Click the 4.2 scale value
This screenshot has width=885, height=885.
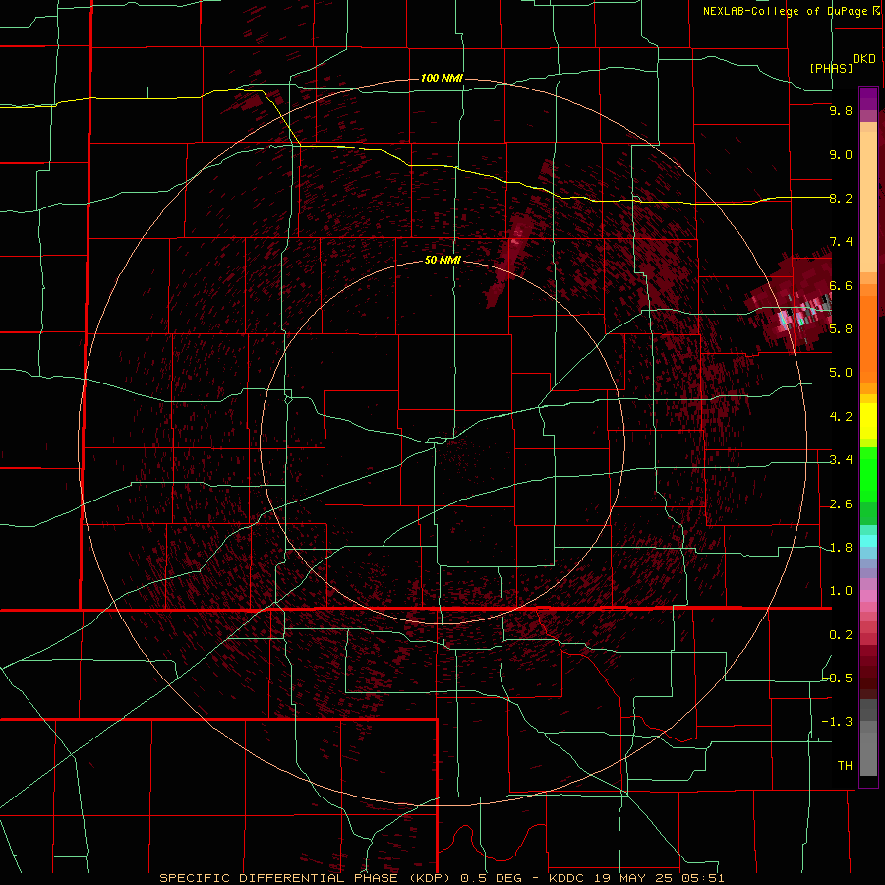click(x=841, y=417)
